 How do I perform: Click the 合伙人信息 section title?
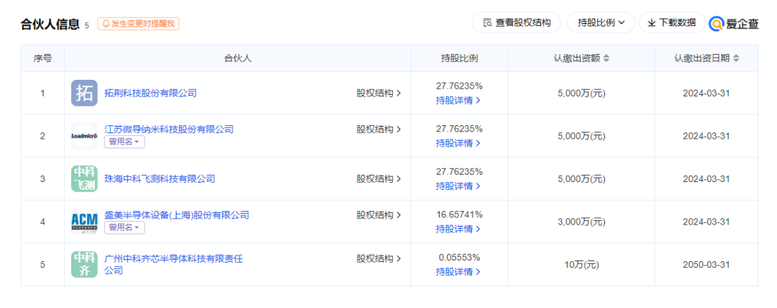tap(50, 24)
